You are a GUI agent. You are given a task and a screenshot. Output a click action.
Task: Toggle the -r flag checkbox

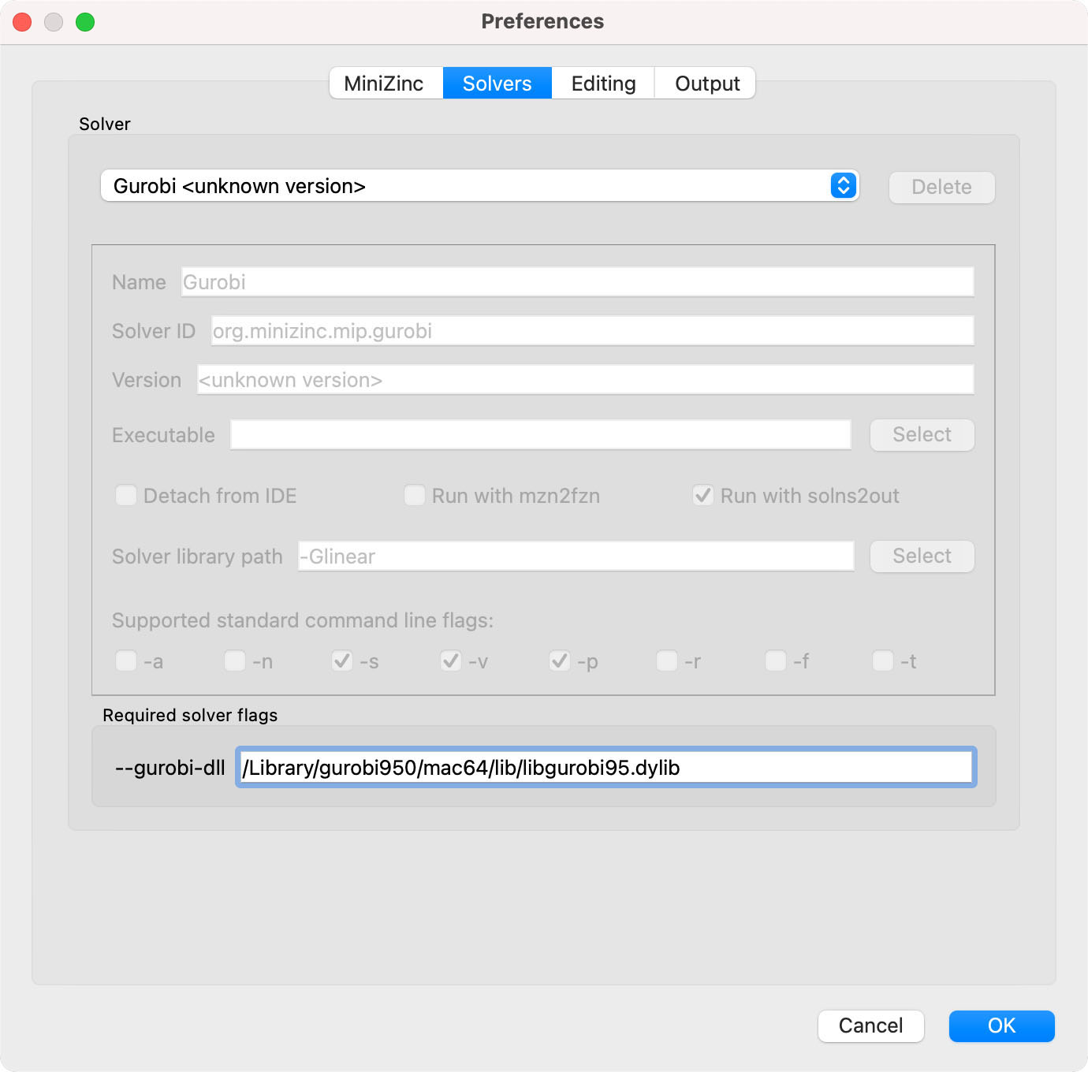(667, 661)
